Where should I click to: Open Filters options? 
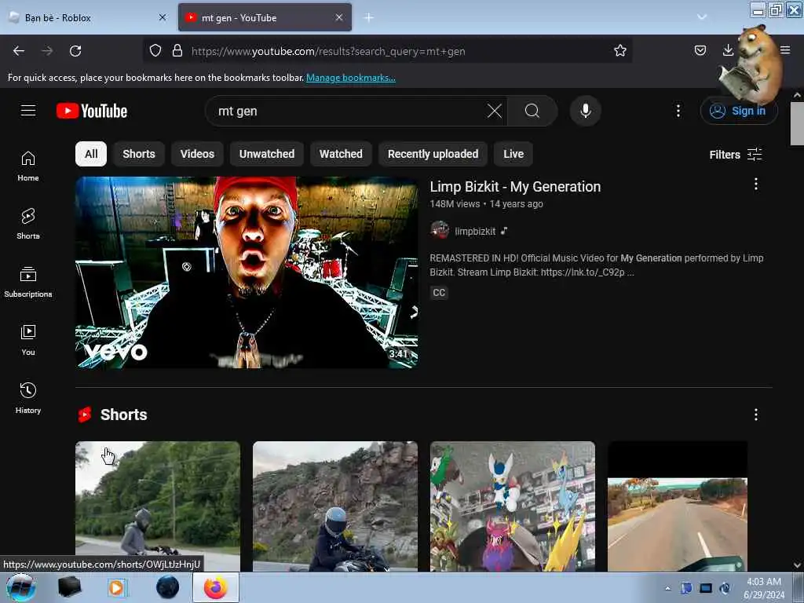click(x=735, y=155)
